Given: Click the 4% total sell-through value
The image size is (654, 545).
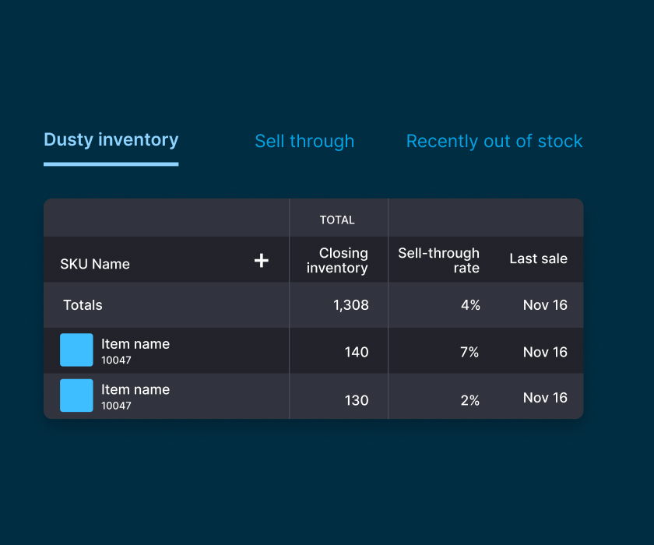Looking at the screenshot, I should [470, 305].
